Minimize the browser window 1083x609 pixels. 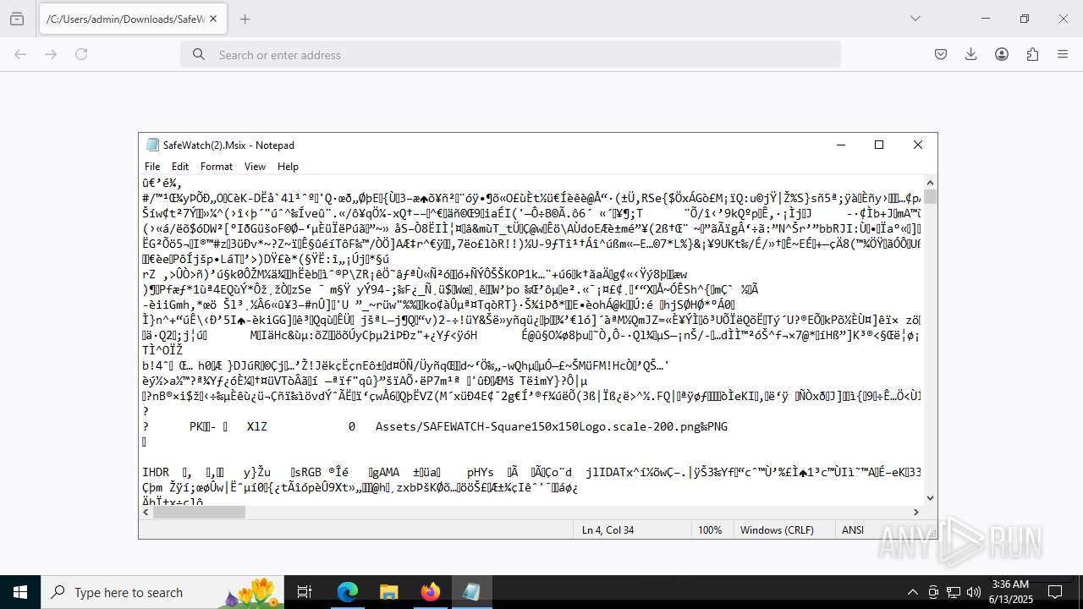pyautogui.click(x=986, y=19)
